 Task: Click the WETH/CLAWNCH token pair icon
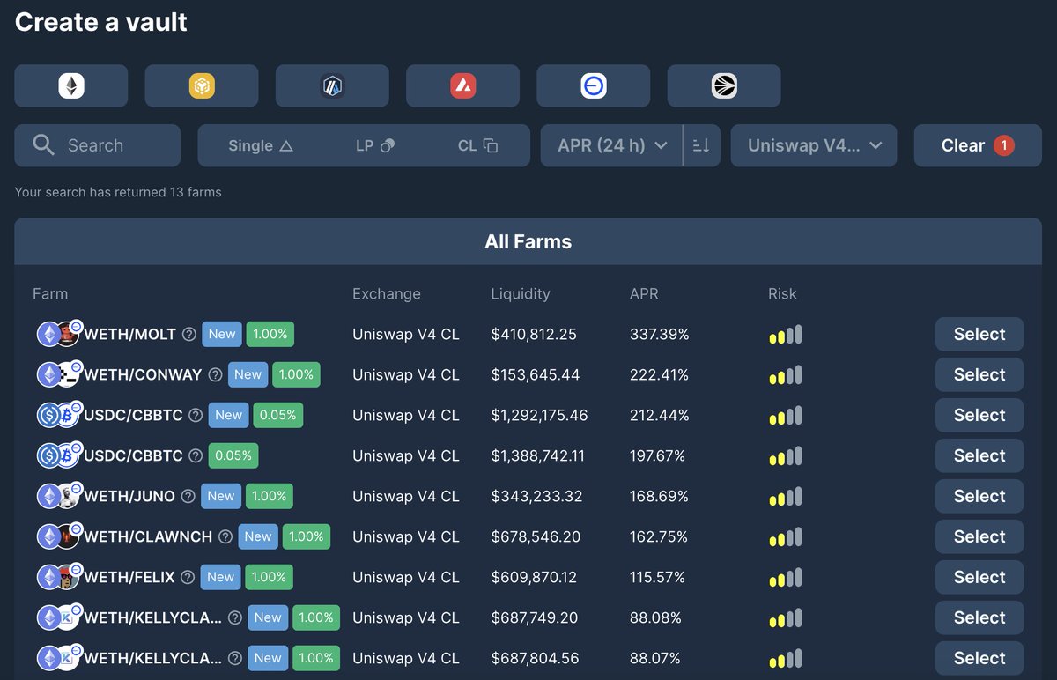click(x=59, y=536)
